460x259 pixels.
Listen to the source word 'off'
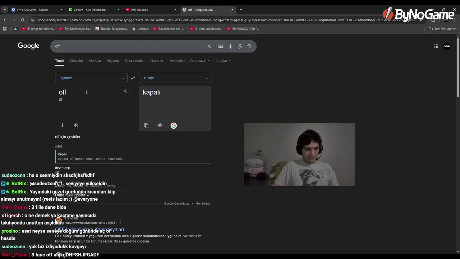(76, 125)
